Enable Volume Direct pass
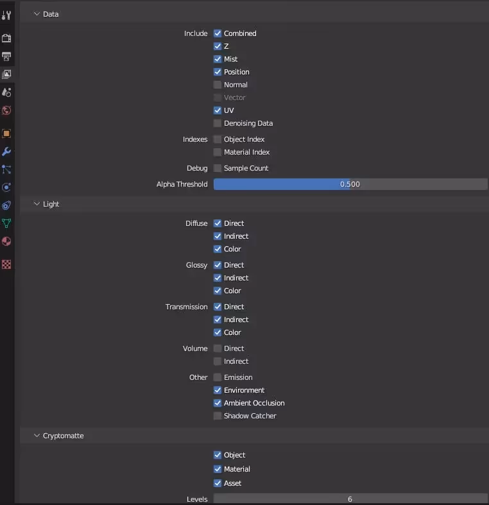The image size is (489, 505). pos(218,348)
